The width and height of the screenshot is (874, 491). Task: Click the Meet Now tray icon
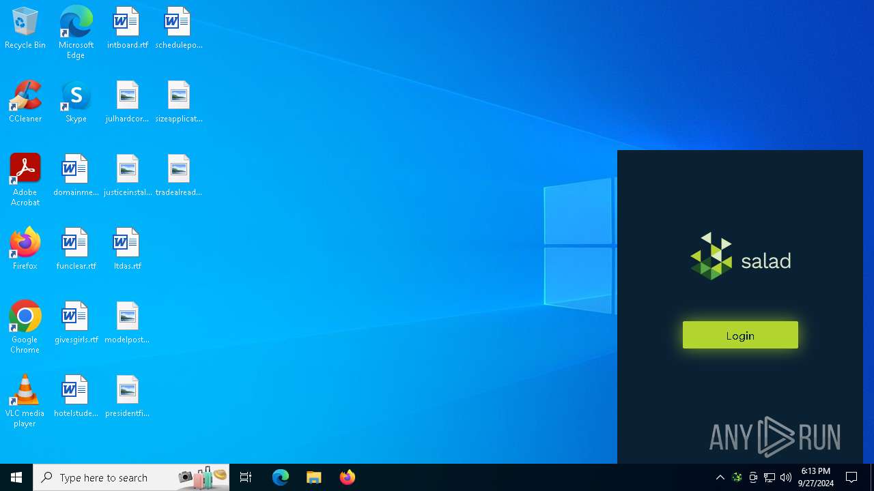click(753, 477)
